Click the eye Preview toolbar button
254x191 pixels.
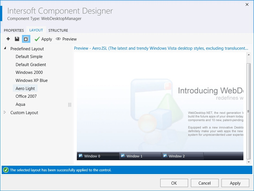point(66,39)
